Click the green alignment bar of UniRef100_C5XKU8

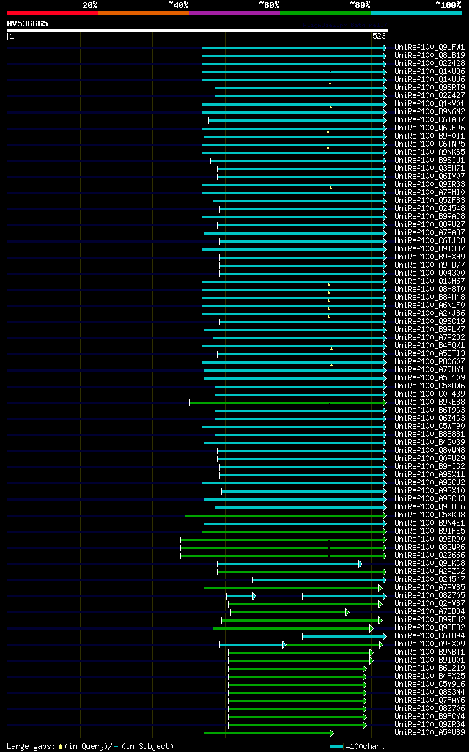tap(286, 515)
